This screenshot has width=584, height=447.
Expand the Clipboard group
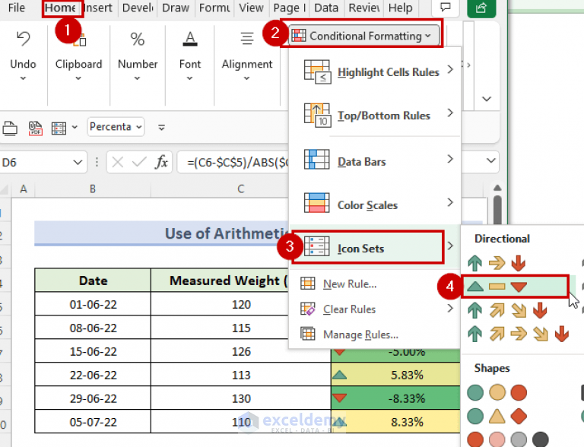[78, 64]
